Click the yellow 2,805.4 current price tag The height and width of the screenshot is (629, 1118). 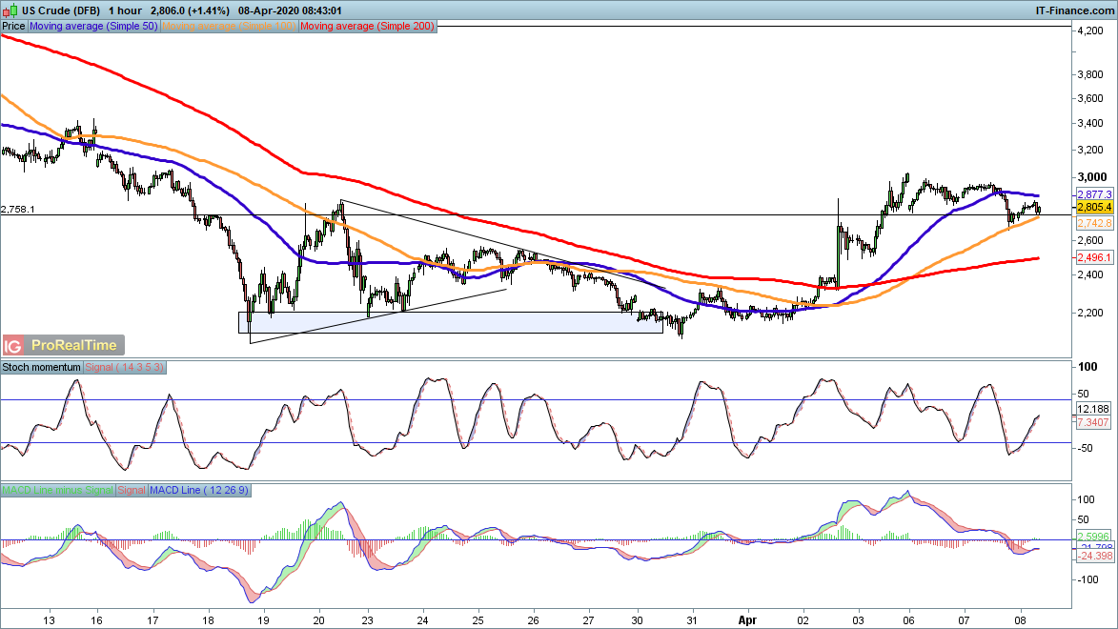1094,207
